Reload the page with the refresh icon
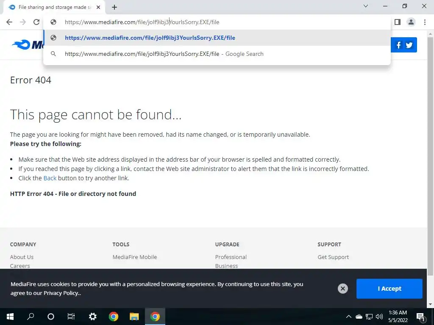The image size is (434, 325). tap(36, 22)
